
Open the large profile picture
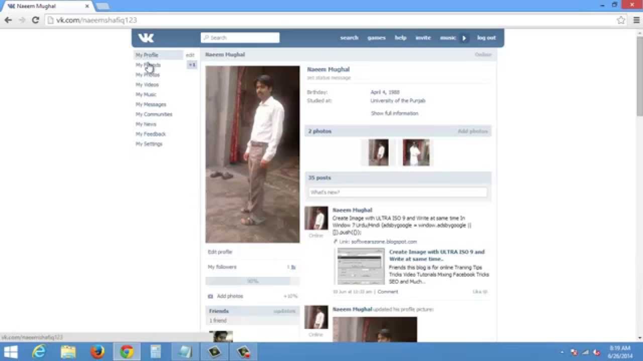tap(253, 154)
